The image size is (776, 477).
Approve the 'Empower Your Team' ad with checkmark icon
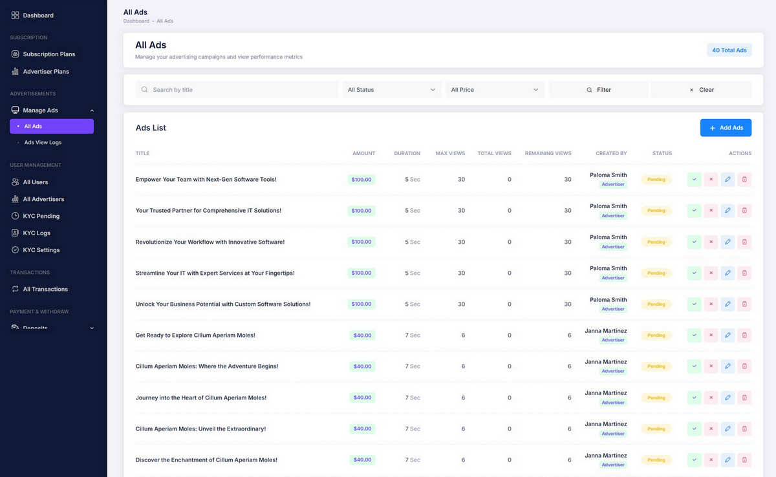pos(694,179)
